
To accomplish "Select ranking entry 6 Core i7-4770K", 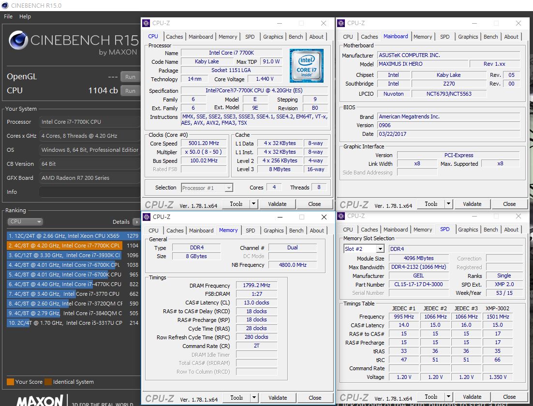I will pyautogui.click(x=73, y=284).
